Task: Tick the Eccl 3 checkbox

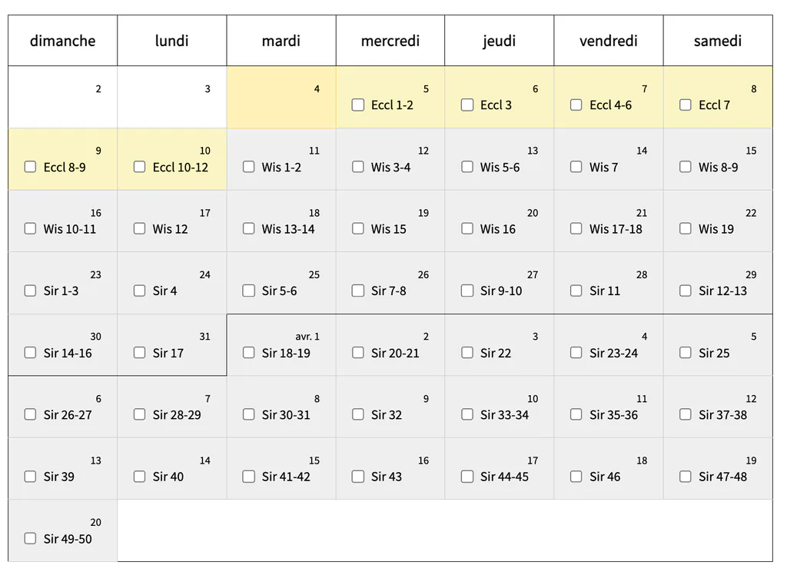Action: pos(467,105)
